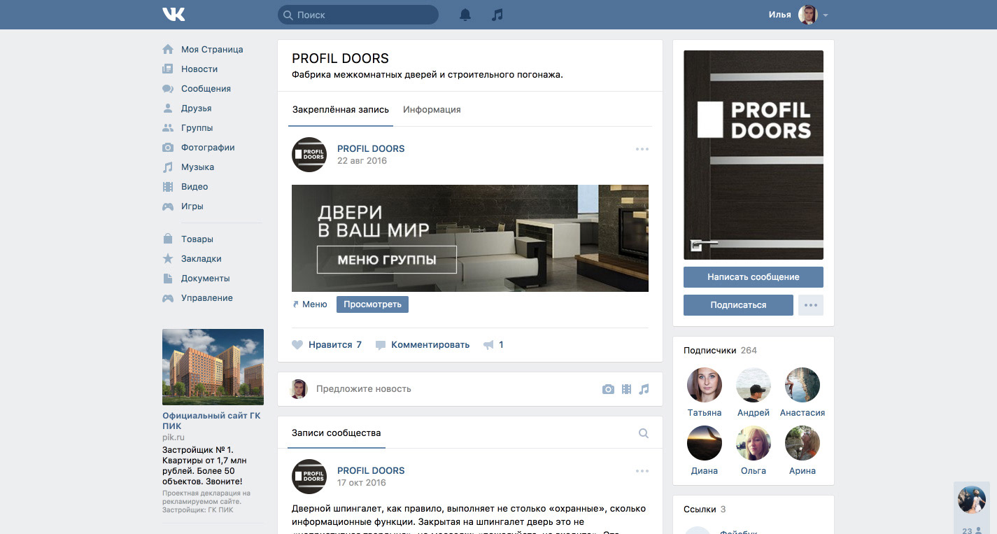Click the file icon next to Документы
This screenshot has width=997, height=534.
(168, 279)
